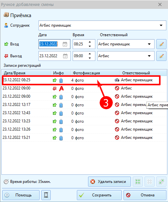Image resolution: width=168 pixels, height=202 pixels.
Task: Click "4 фото" in the first record
Action: [x=78, y=80]
